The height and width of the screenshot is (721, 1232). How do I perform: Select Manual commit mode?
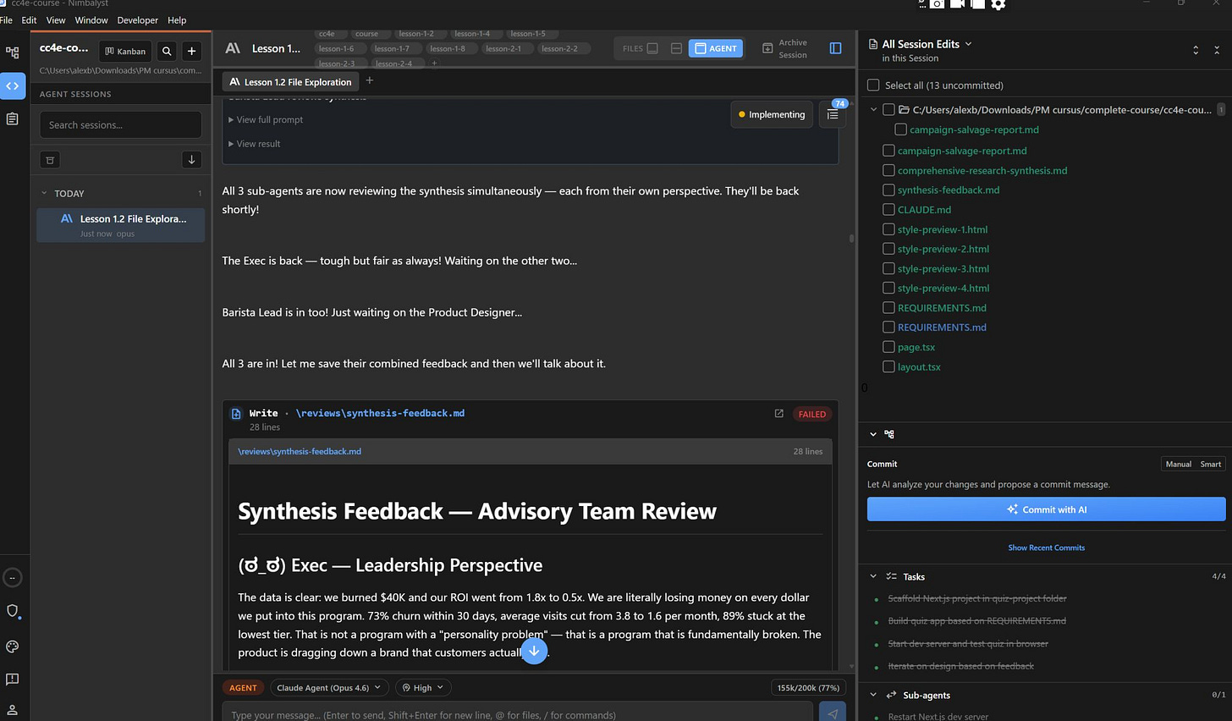tap(1178, 464)
